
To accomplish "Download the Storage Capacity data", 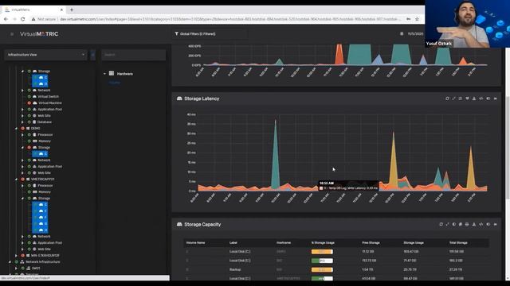I will click(474, 224).
